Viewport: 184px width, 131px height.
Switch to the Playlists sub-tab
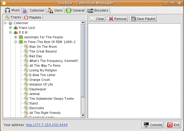click(33, 18)
